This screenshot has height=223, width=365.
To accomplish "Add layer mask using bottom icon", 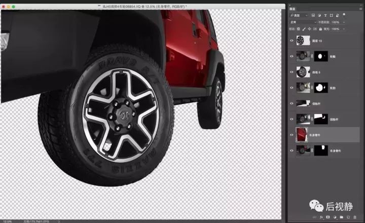I will [328, 217].
